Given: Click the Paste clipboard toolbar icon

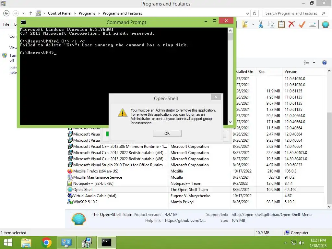Looking at the screenshot, I should tap(281, 24).
